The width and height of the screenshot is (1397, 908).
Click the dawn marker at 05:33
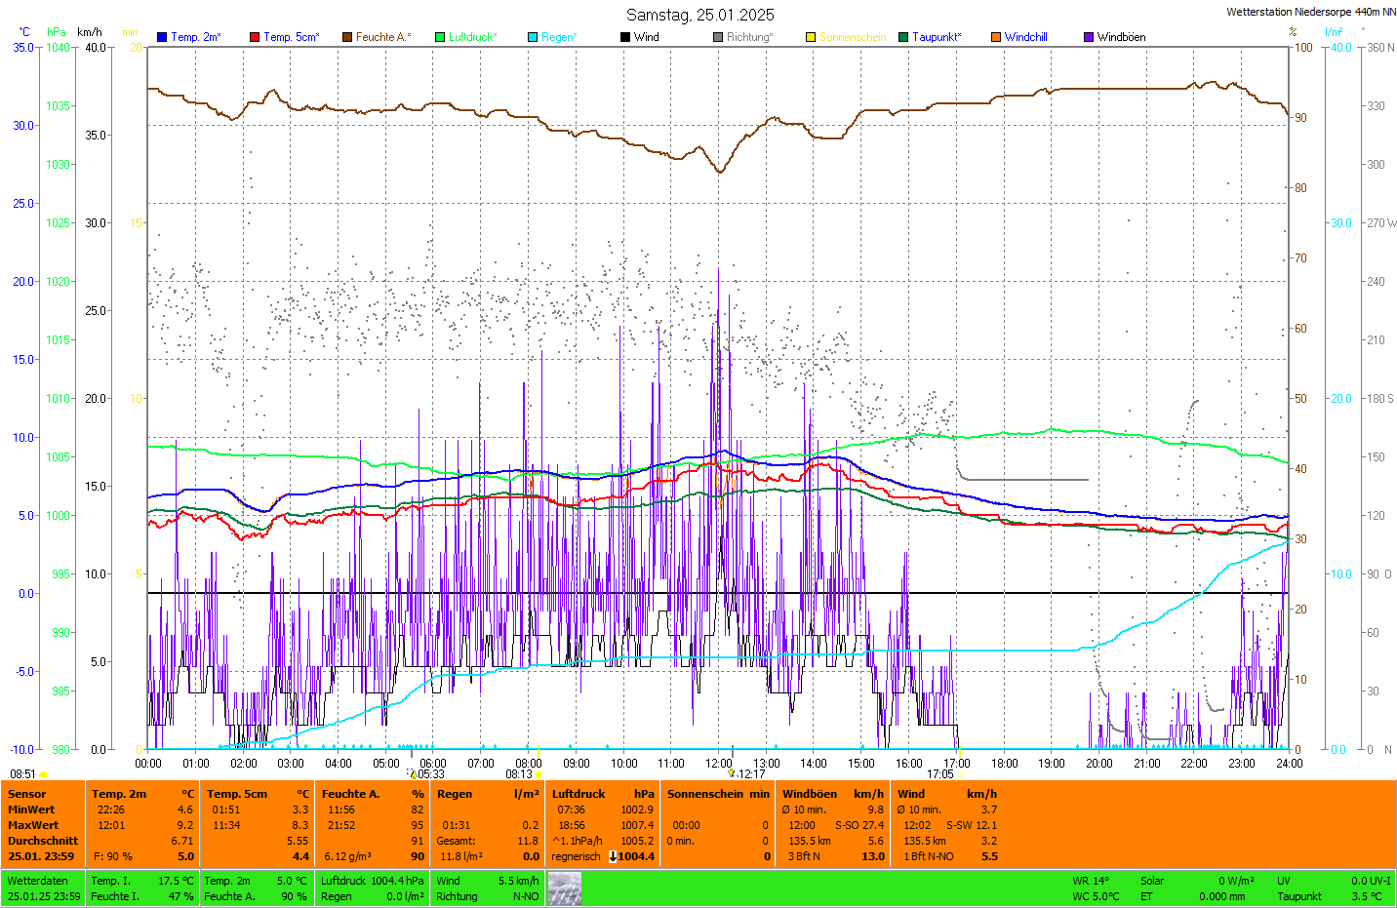414,774
